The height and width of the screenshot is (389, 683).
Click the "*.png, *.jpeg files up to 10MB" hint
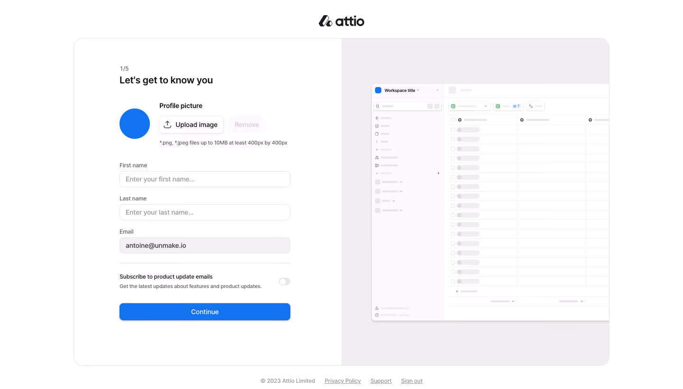click(223, 143)
